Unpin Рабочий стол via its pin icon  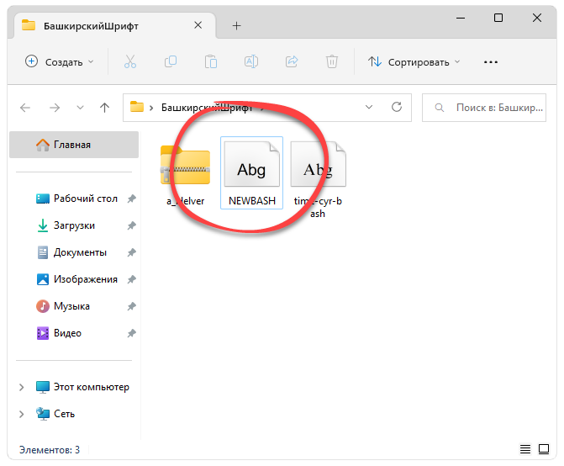[132, 199]
